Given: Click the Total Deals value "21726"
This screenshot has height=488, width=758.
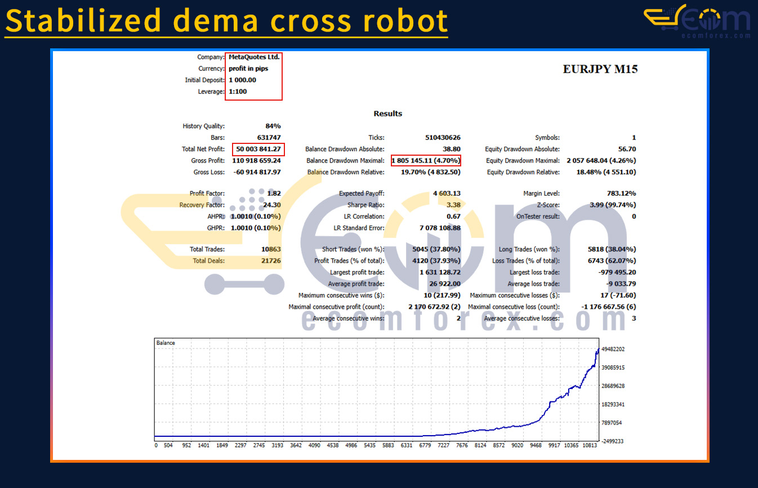Looking at the screenshot, I should pyautogui.click(x=271, y=260).
